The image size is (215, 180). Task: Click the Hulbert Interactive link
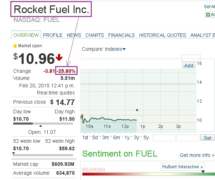click(x=182, y=167)
